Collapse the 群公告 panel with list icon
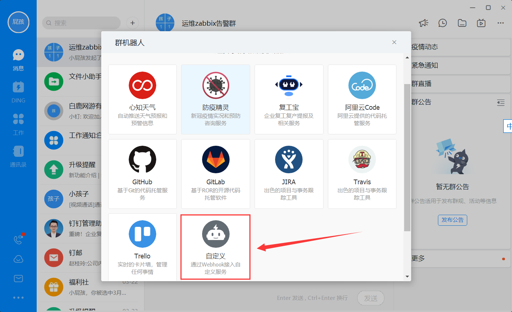 (x=501, y=102)
